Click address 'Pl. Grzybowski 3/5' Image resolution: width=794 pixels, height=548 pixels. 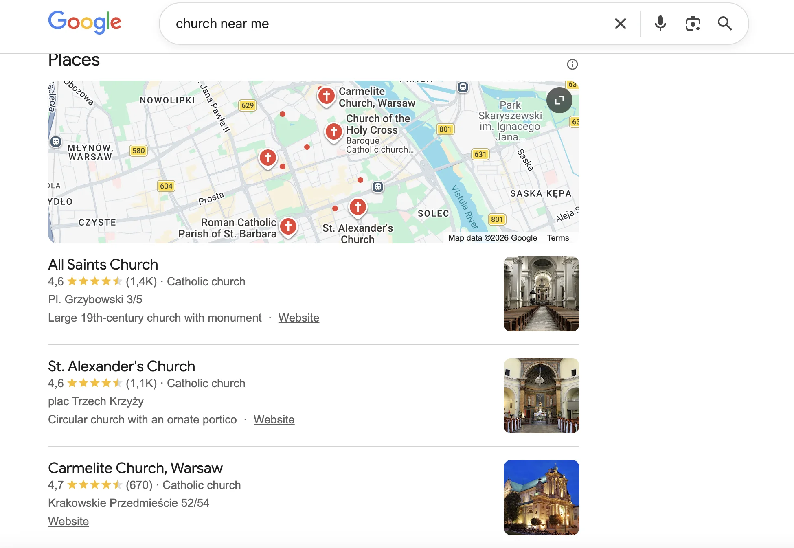(x=95, y=300)
